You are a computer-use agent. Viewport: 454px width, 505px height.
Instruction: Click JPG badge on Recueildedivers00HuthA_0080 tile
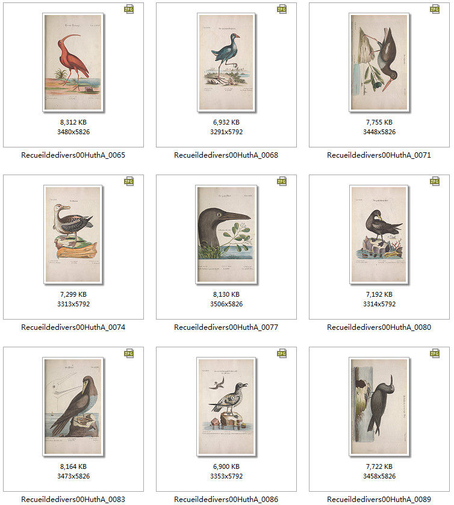click(435, 181)
